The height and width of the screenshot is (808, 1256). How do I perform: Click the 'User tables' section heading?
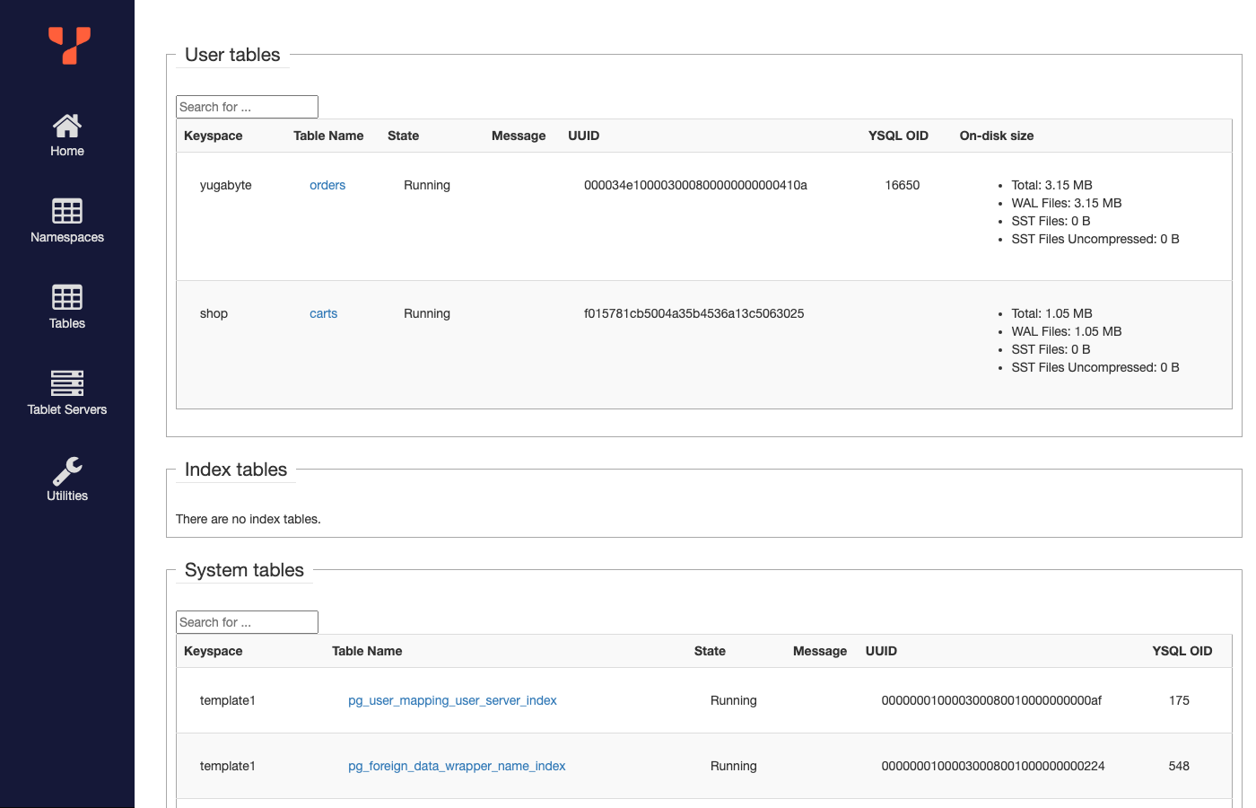(x=232, y=55)
